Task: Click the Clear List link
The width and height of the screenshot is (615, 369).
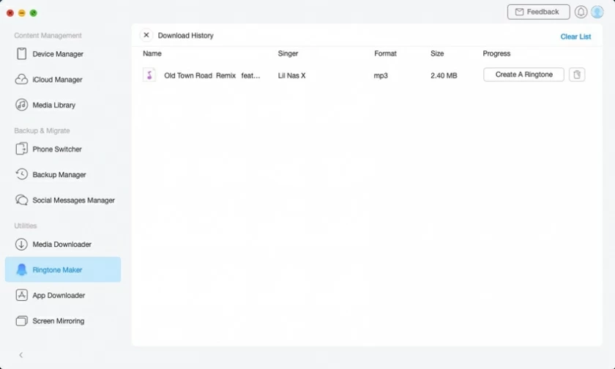Action: coord(575,37)
